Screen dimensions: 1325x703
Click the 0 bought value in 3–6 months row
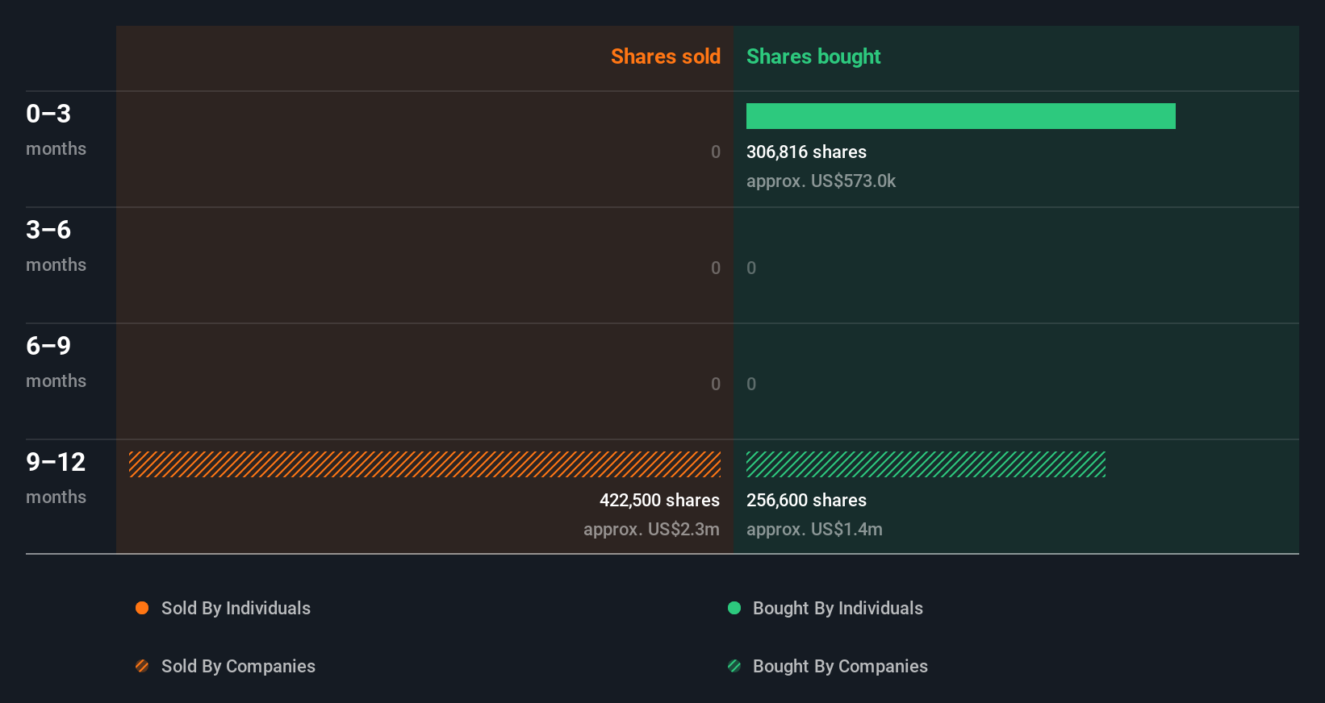[751, 268]
